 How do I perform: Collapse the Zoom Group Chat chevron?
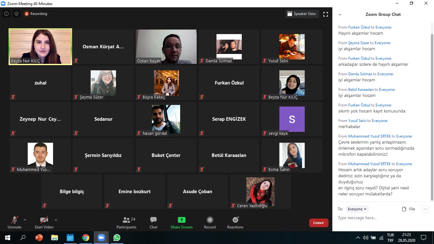[x=340, y=15]
